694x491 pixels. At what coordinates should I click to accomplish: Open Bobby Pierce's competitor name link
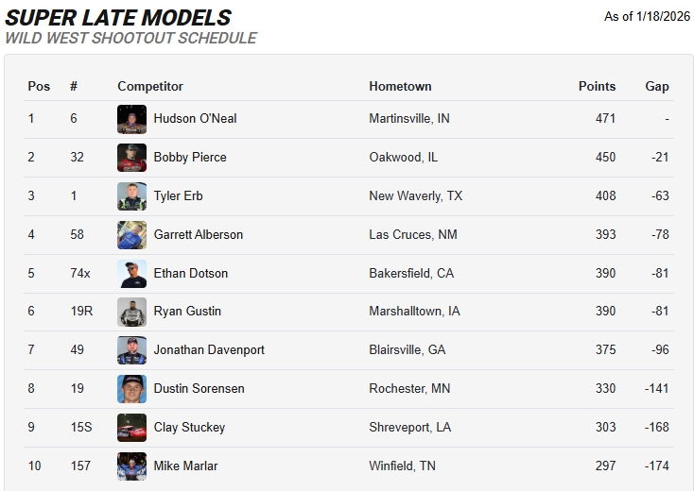[190, 158]
